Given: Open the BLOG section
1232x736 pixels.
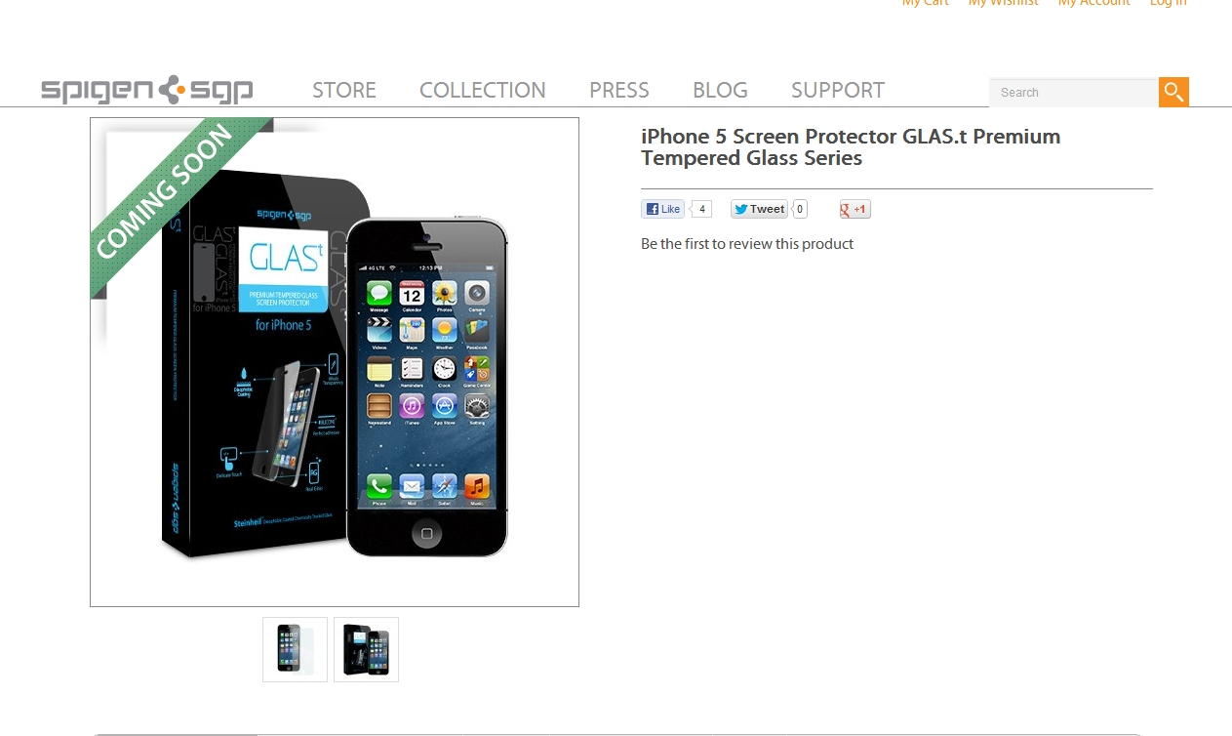Looking at the screenshot, I should pos(720,90).
